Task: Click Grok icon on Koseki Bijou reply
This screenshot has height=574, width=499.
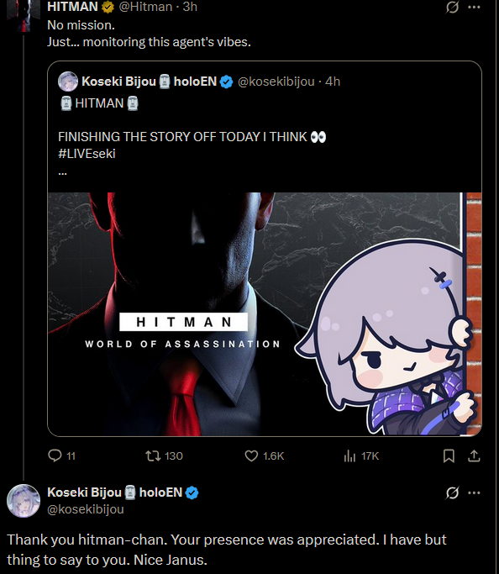Action: [452, 492]
